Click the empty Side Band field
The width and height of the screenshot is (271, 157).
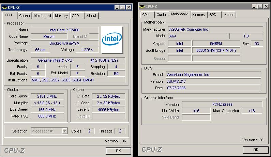pyautogui.click(x=196, y=117)
